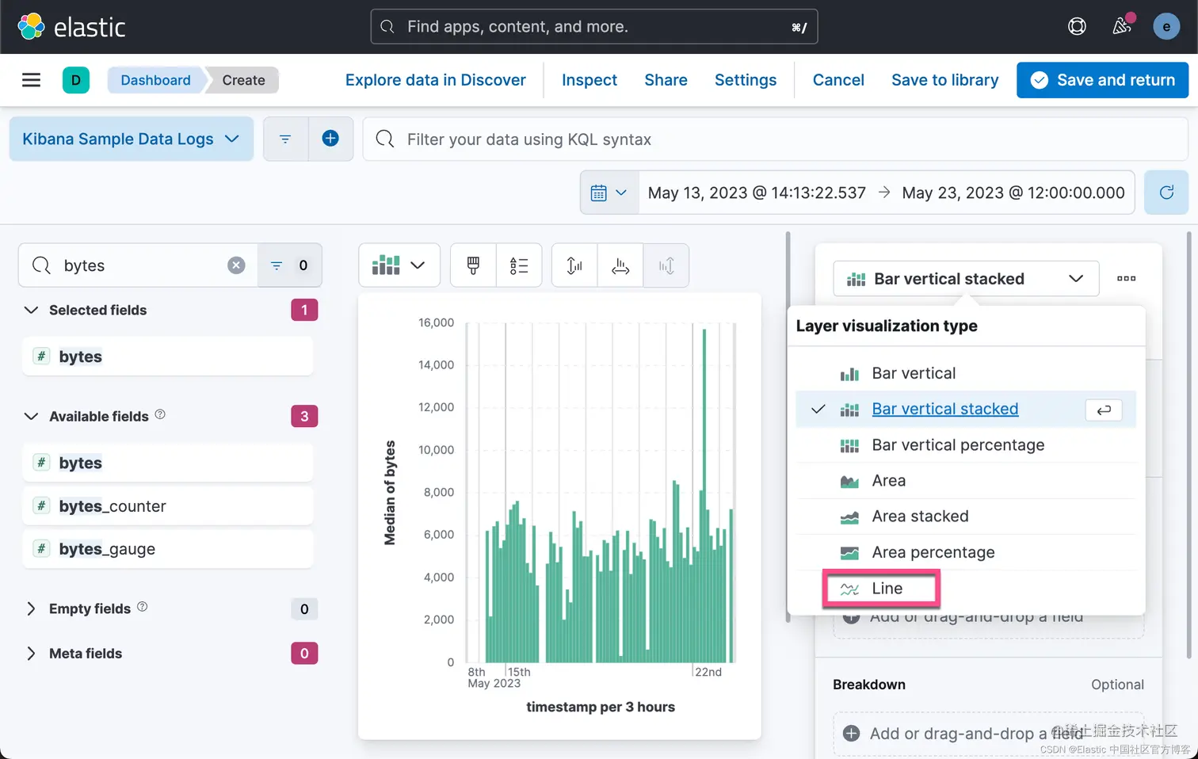Open field type filter next to search

coord(289,265)
